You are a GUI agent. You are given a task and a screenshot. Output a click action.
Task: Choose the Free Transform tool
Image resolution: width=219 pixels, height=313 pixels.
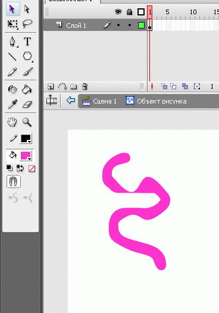click(x=12, y=24)
